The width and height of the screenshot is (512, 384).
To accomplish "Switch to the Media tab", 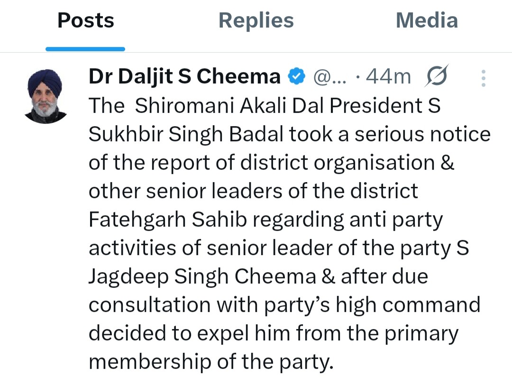I will 427,21.
